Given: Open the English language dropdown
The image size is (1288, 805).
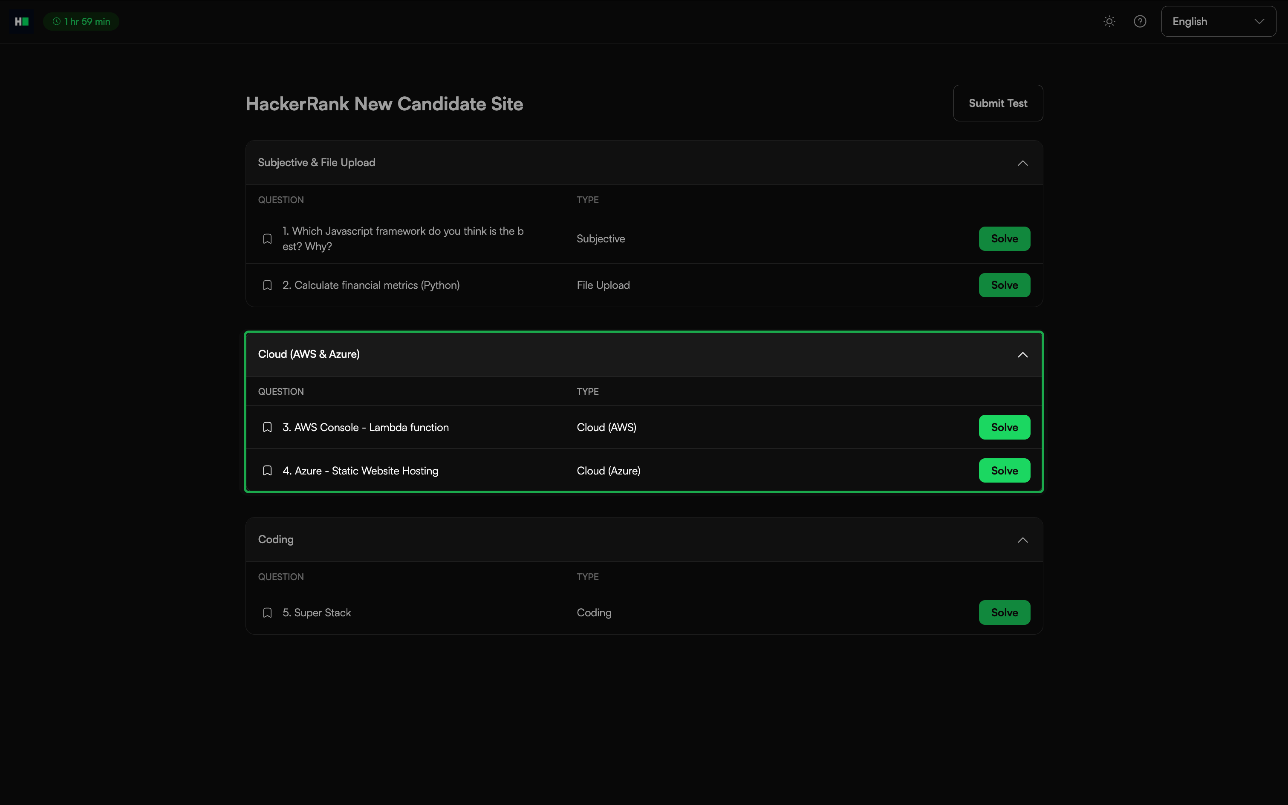Looking at the screenshot, I should pyautogui.click(x=1218, y=22).
